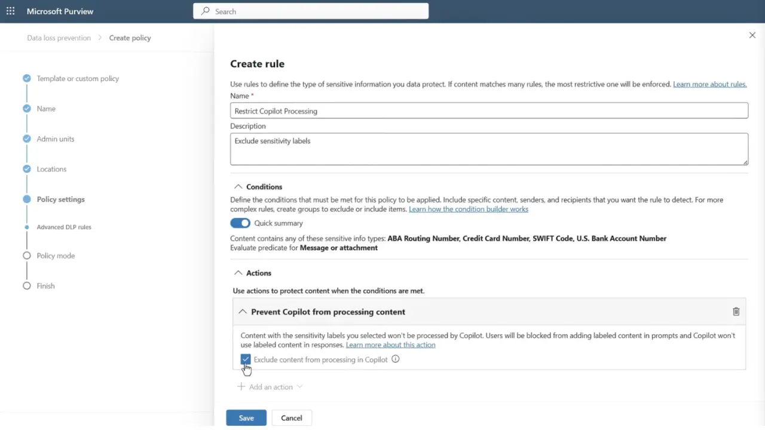Click the Template or custom policy completed checkmark

[26, 78]
